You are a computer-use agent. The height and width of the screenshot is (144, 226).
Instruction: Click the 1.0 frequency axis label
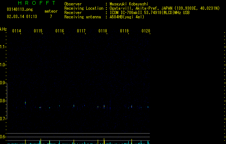3,65
